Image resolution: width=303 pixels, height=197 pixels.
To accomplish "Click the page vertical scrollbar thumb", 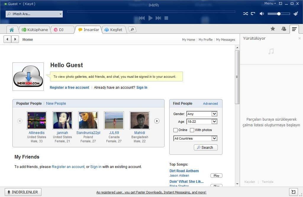I will pyautogui.click(x=237, y=77).
